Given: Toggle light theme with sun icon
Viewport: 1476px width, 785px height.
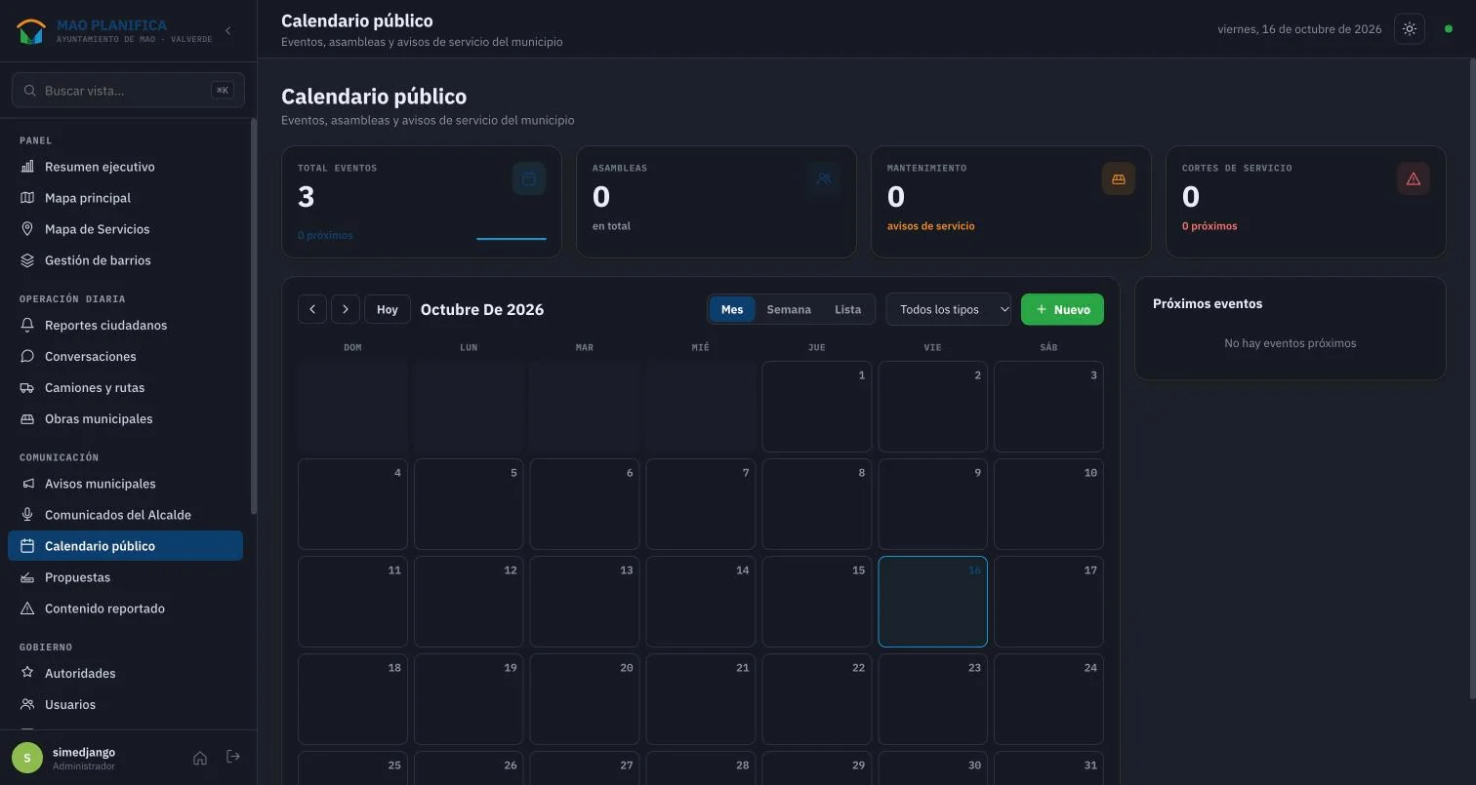Looking at the screenshot, I should (x=1410, y=29).
